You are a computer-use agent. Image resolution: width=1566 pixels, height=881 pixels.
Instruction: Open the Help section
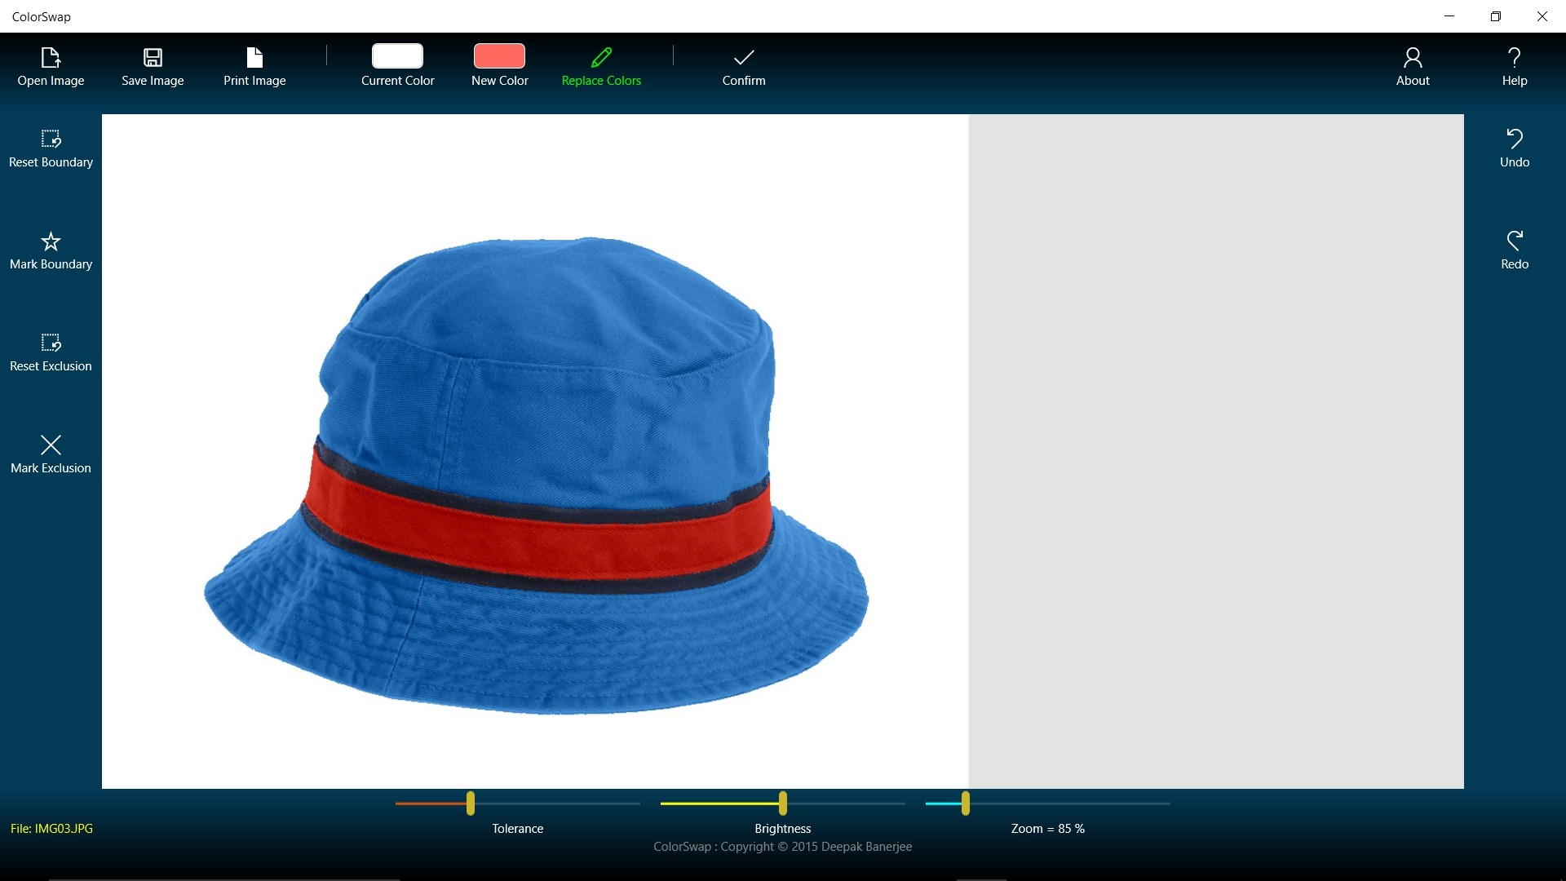pos(1515,67)
